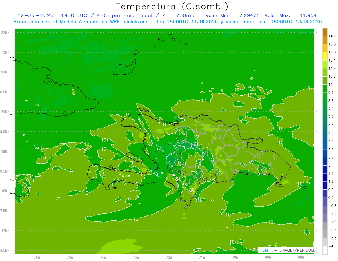Click the "12.1" legend value

(332, 60)
